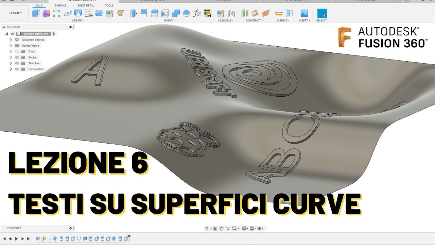Jump timeline to the beginning
435x245 pixels.
click(x=4, y=239)
